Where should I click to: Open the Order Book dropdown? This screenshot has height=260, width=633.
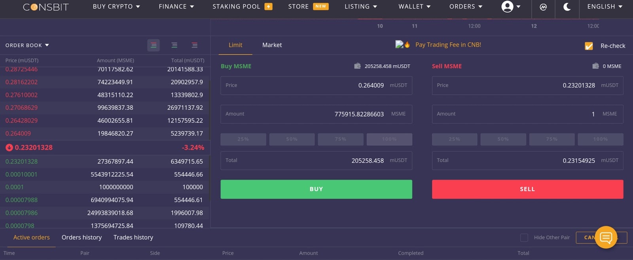point(27,45)
